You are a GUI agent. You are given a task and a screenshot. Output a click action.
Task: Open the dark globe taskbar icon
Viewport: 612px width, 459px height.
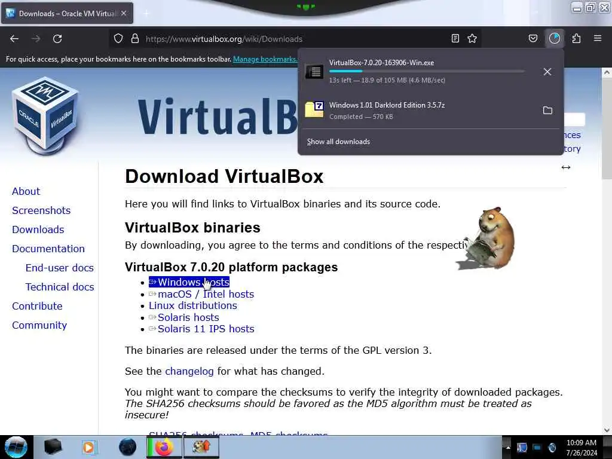click(128, 447)
